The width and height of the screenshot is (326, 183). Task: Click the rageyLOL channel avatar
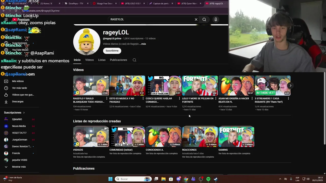[x=87, y=42]
